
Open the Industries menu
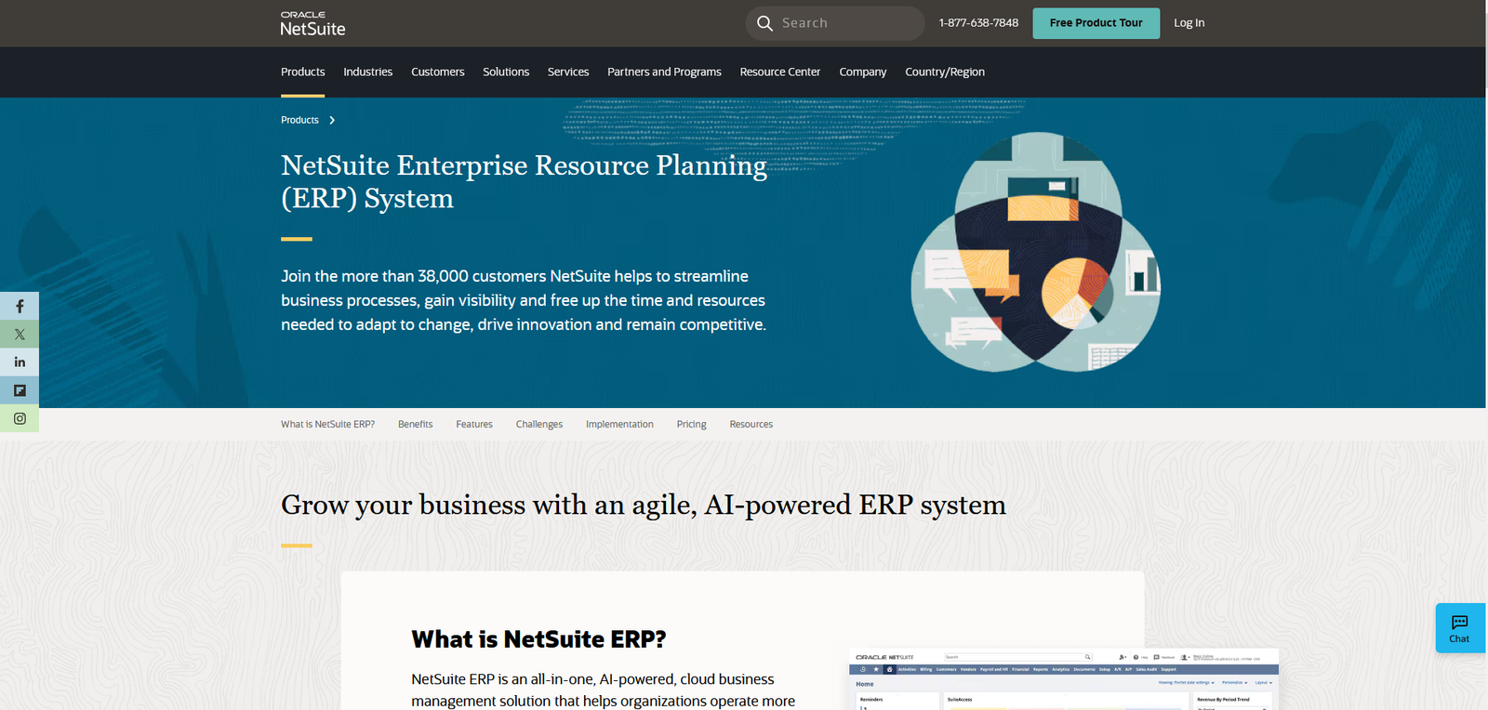coord(367,72)
